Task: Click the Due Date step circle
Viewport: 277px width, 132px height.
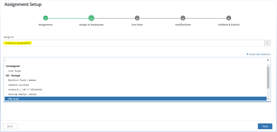Action: click(137, 18)
